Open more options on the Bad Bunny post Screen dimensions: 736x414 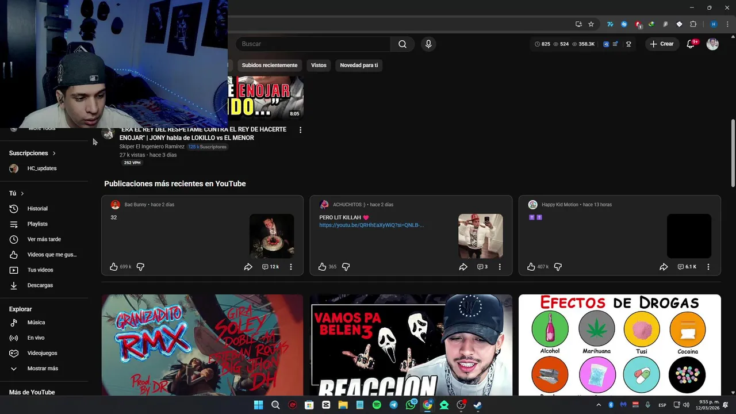(x=291, y=267)
